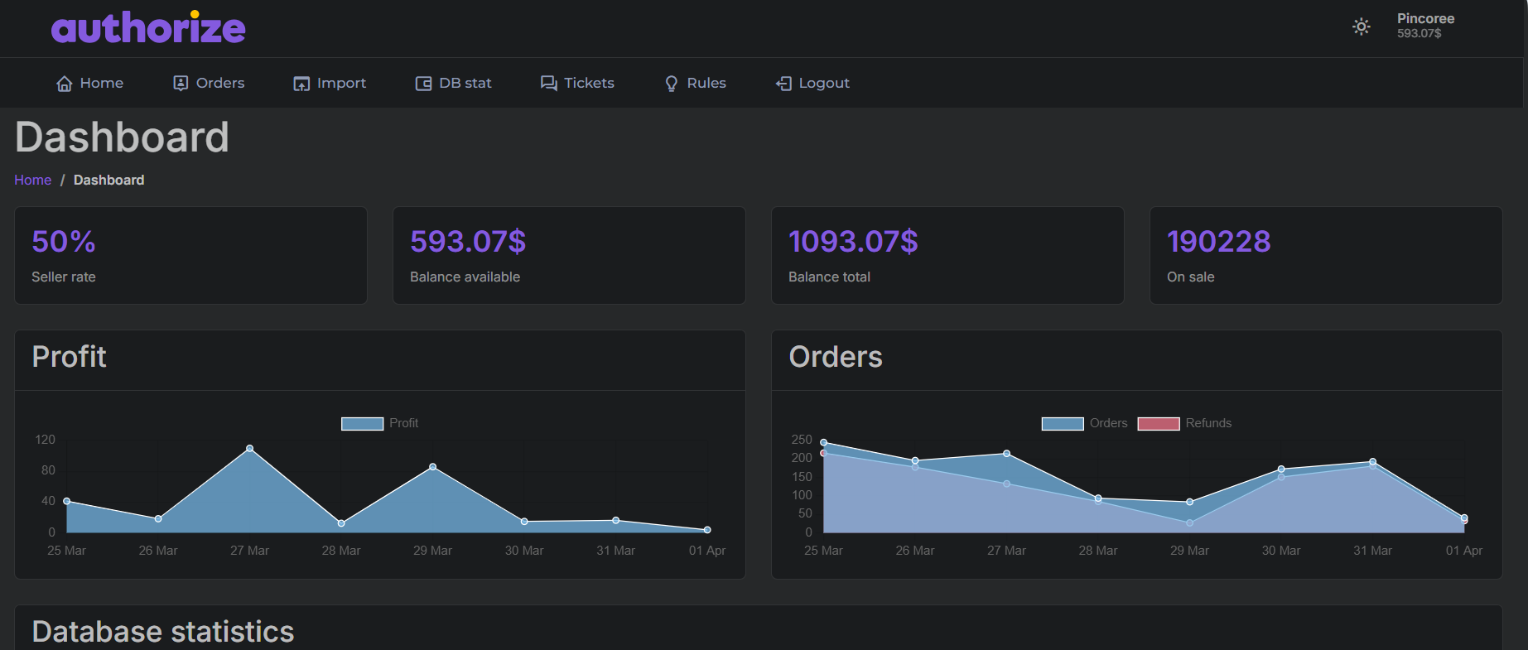1528x650 pixels.
Task: Click the Profit chart point at 01 Apr
Action: coord(707,530)
